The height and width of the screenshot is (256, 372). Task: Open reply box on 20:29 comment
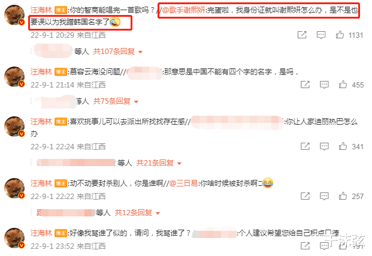click(x=321, y=35)
